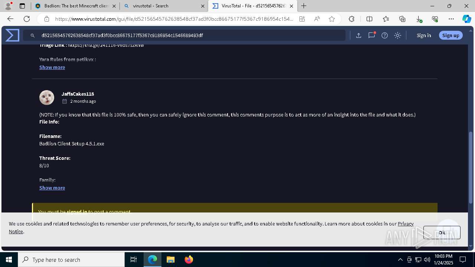Open Edge Settings and more menu
Screen dimensions: 475x267
click(451, 19)
